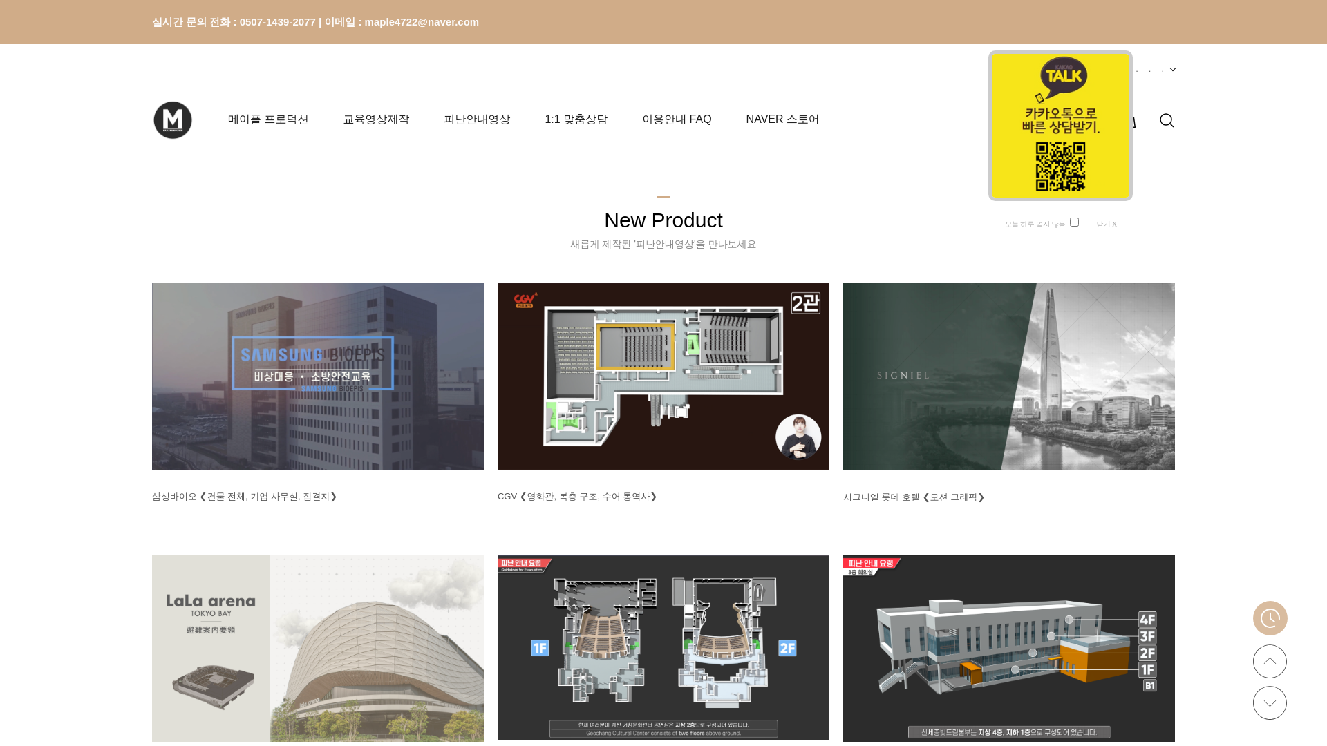Expand the top-right chevron dropdown
This screenshot has width=1327, height=746.
[x=1173, y=70]
